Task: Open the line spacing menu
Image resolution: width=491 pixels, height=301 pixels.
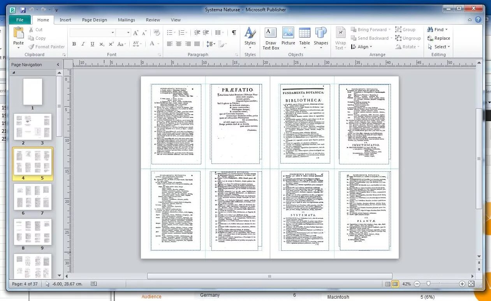Action: [211, 44]
